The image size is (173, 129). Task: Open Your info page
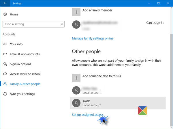[x=16, y=44]
